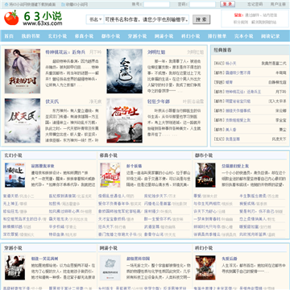Viewport: 290px width, 290px height.
Task: Focus the book and author search box
Action: (x=147, y=19)
